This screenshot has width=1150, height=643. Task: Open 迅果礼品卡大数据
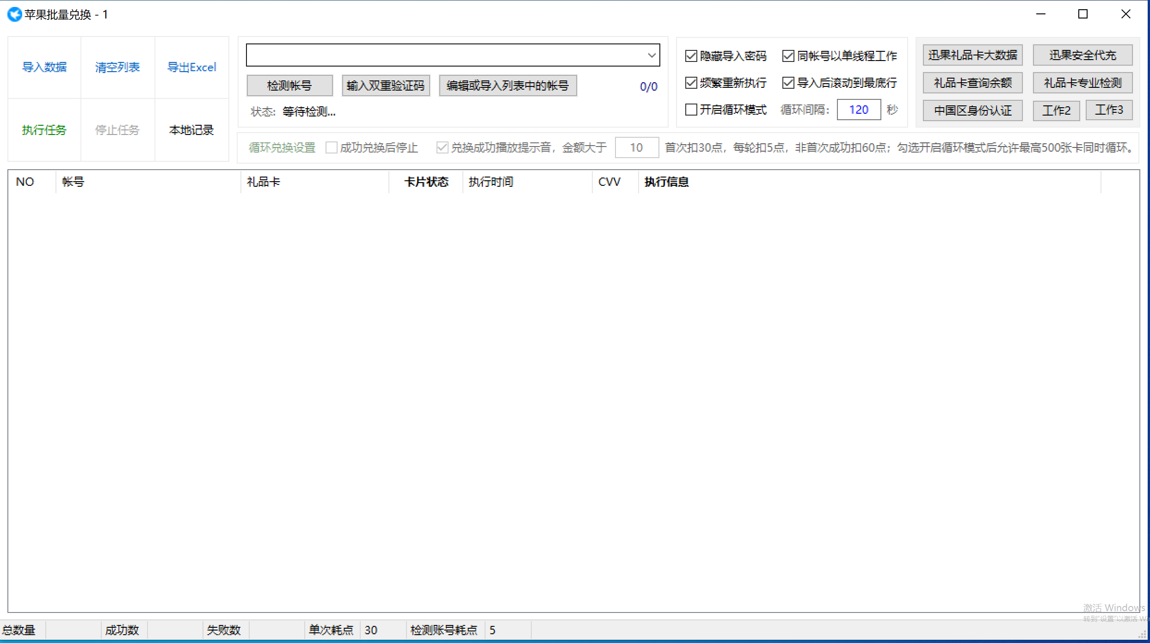[972, 55]
